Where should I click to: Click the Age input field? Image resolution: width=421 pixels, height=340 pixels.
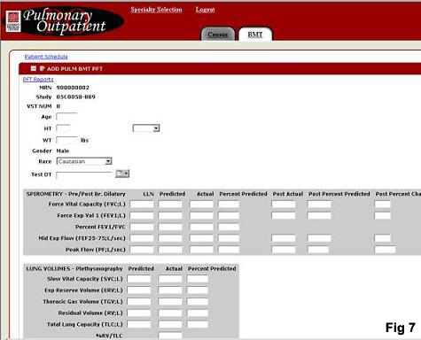66,117
